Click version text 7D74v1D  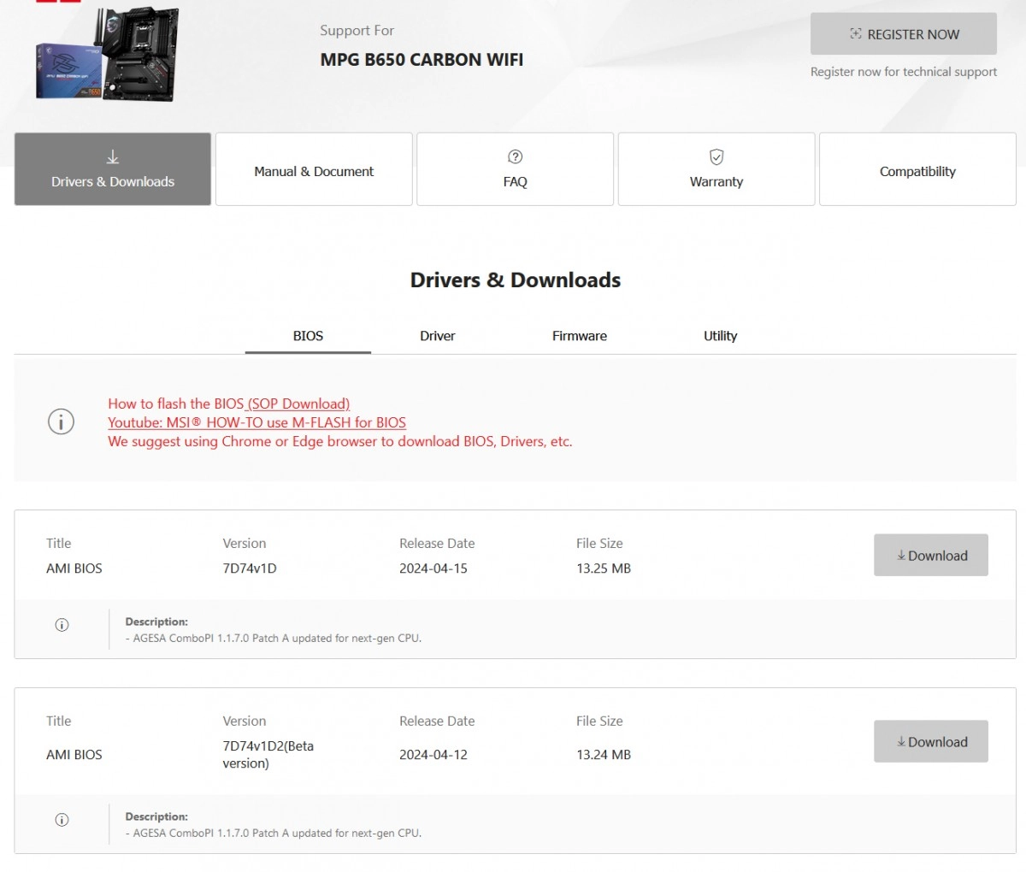click(250, 569)
